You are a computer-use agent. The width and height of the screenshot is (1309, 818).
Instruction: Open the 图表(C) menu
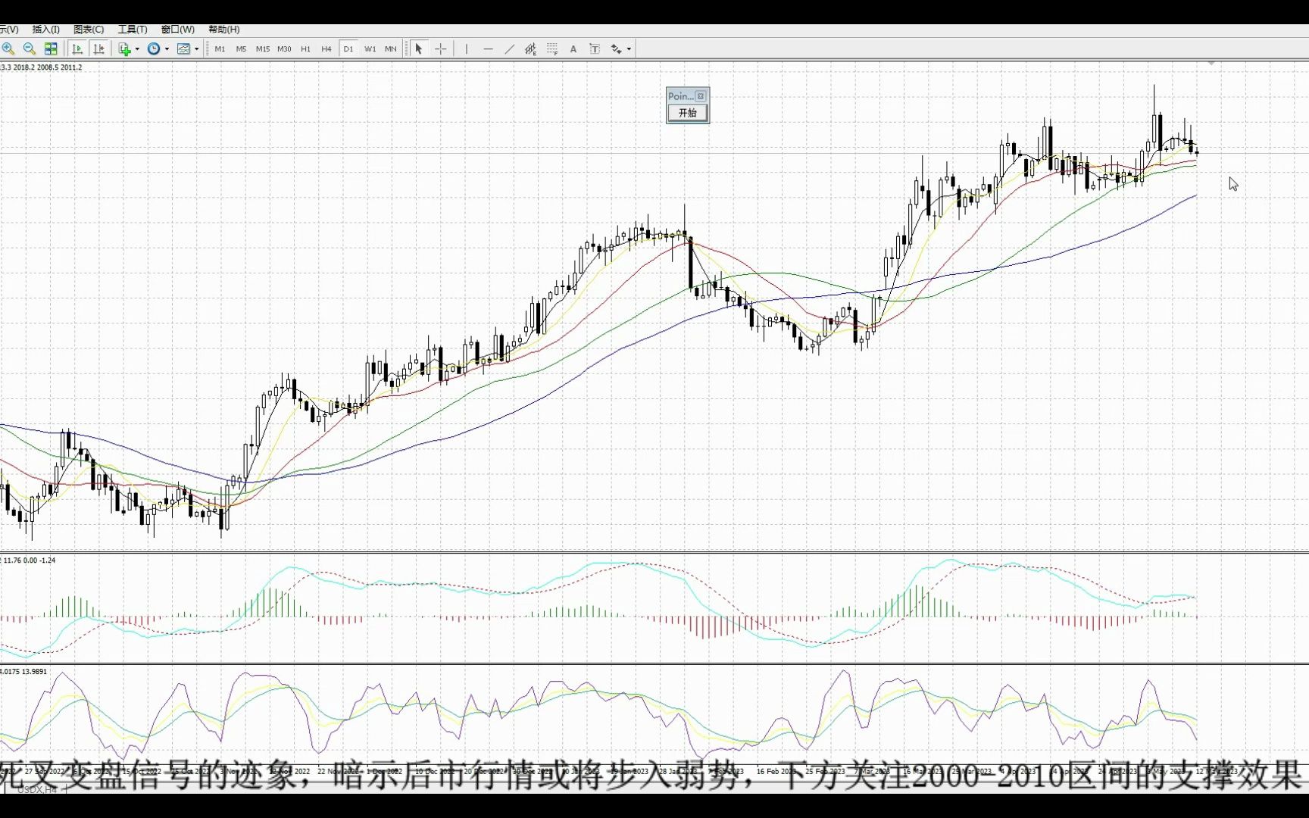click(89, 30)
